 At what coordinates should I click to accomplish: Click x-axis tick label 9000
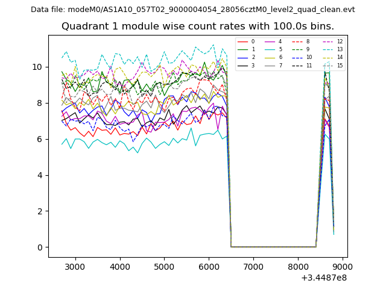click(343, 266)
